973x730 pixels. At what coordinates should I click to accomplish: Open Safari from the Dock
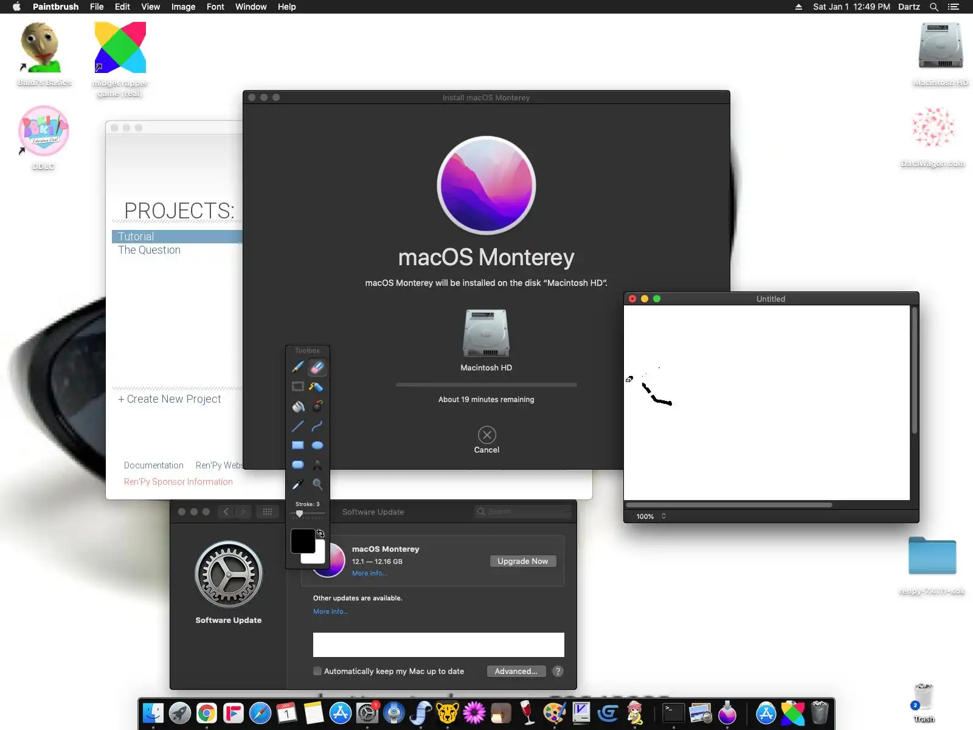point(260,713)
